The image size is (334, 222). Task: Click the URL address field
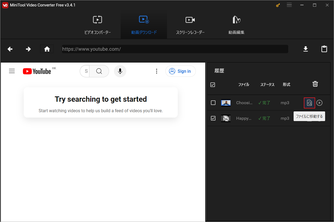pyautogui.click(x=175, y=49)
